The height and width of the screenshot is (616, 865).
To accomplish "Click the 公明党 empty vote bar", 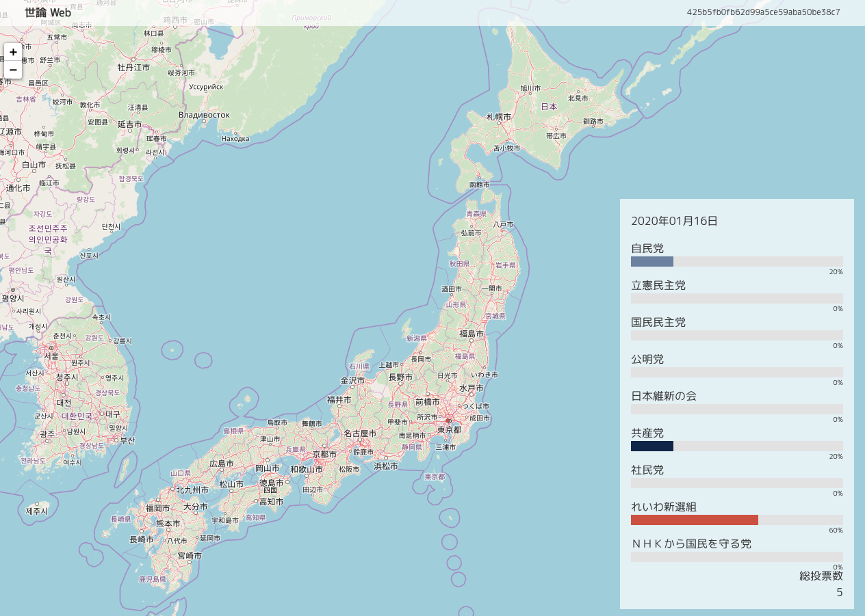I will (x=737, y=372).
